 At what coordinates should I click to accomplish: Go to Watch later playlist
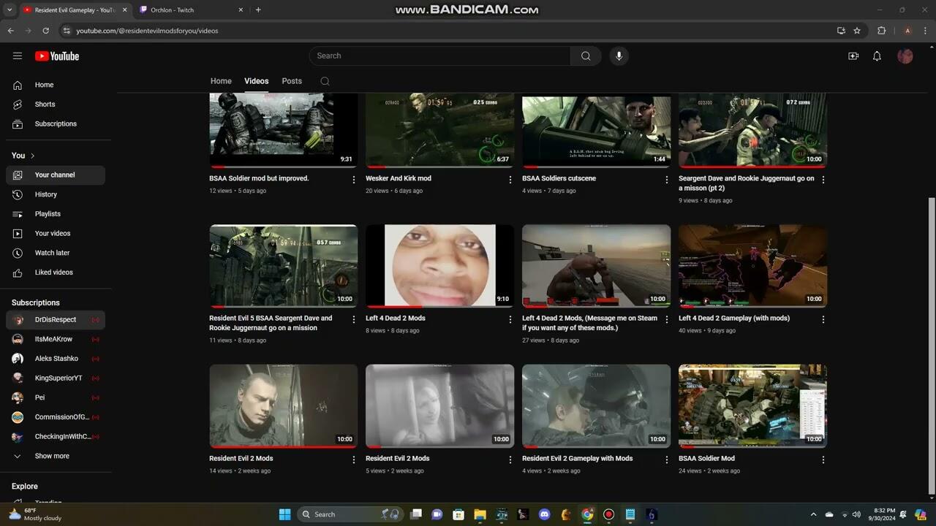(52, 253)
